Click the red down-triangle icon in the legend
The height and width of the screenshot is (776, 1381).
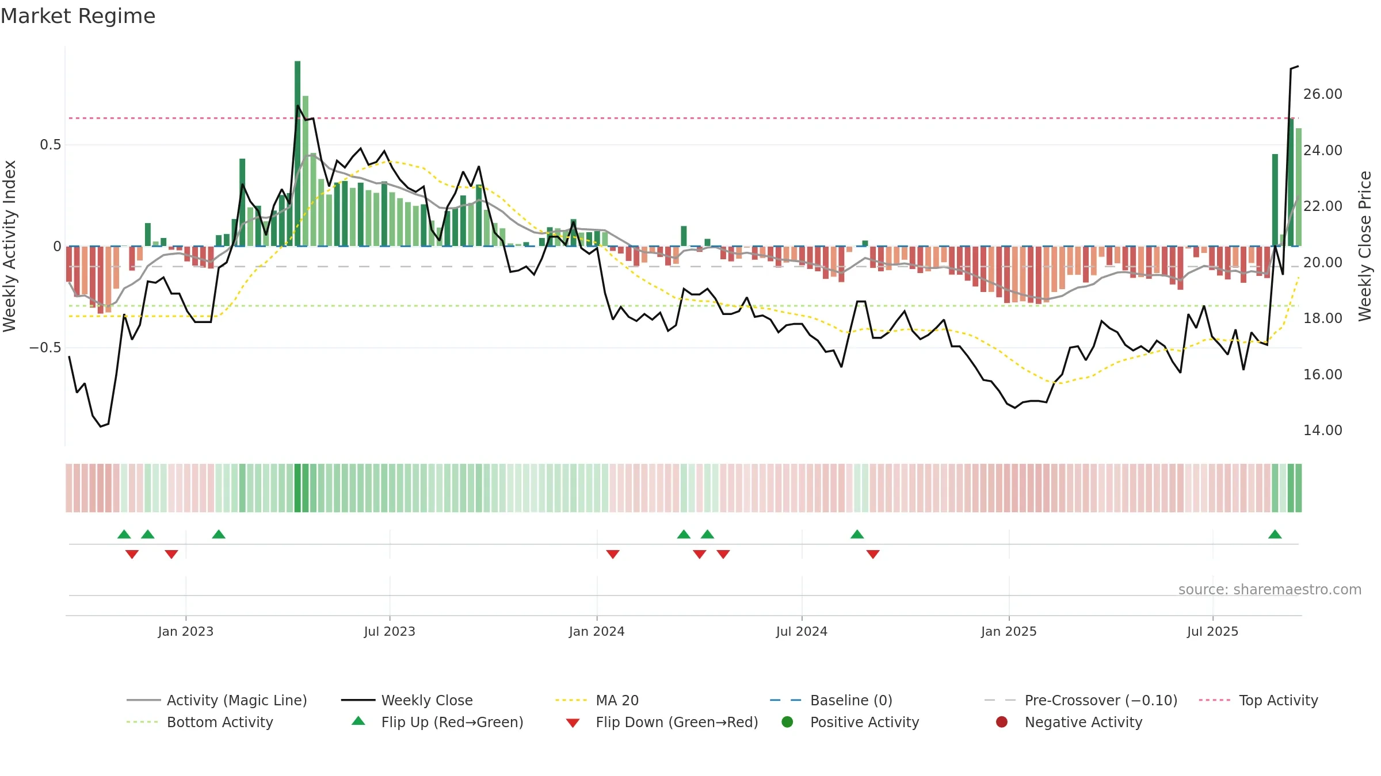tap(573, 723)
